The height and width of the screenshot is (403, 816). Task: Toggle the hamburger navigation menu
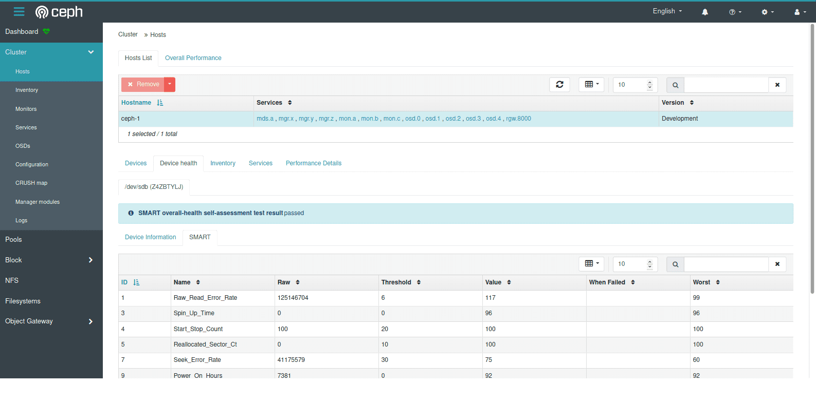click(19, 12)
